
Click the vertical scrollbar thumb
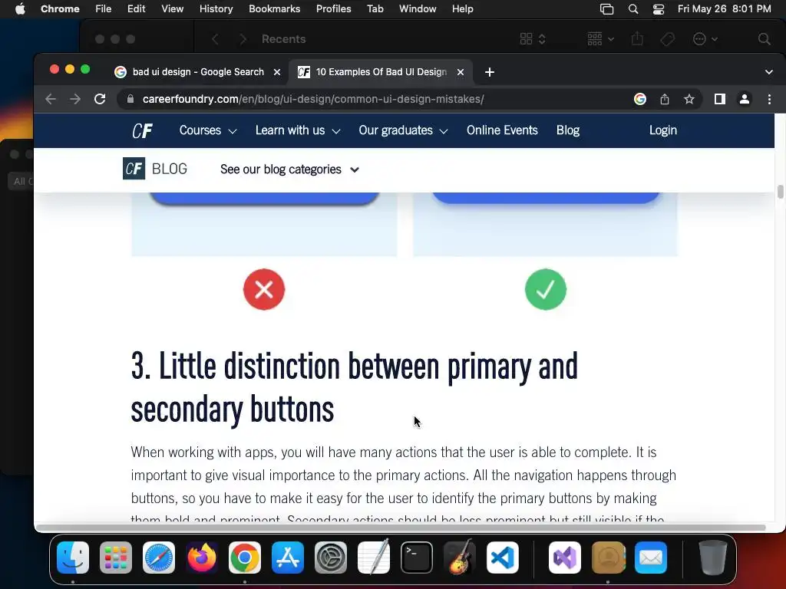click(x=780, y=191)
